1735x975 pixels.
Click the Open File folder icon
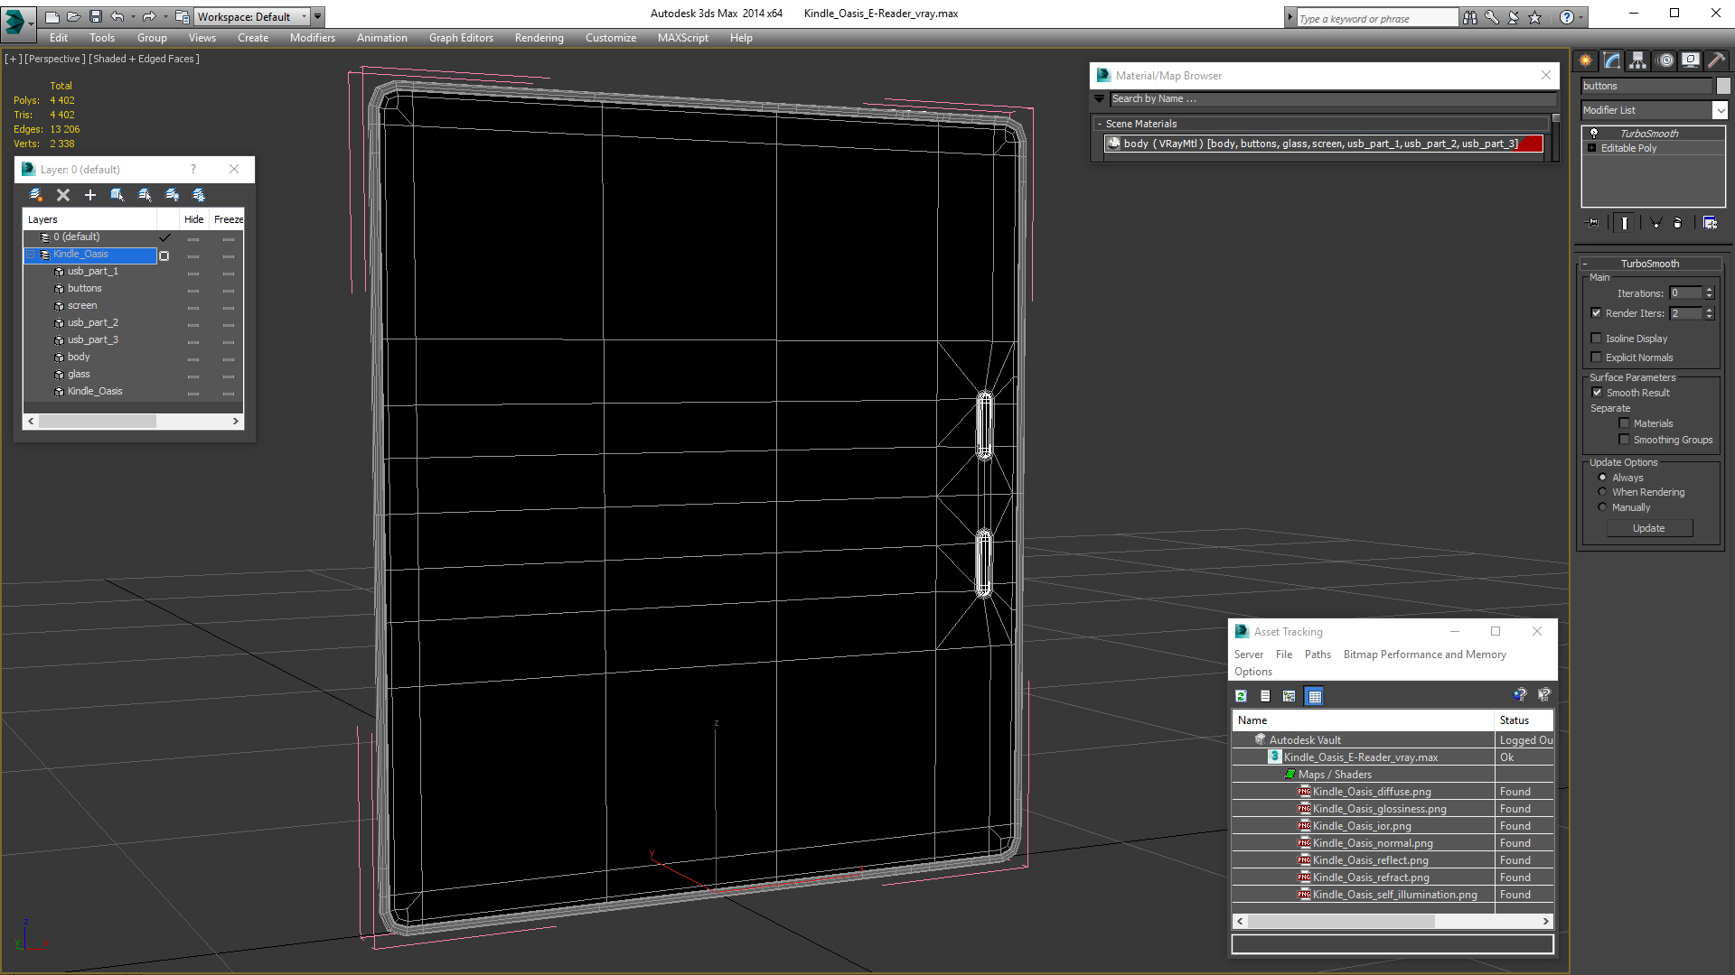73,16
